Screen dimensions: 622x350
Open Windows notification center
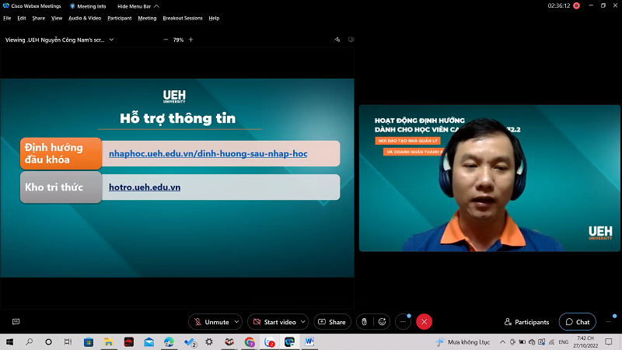609,341
